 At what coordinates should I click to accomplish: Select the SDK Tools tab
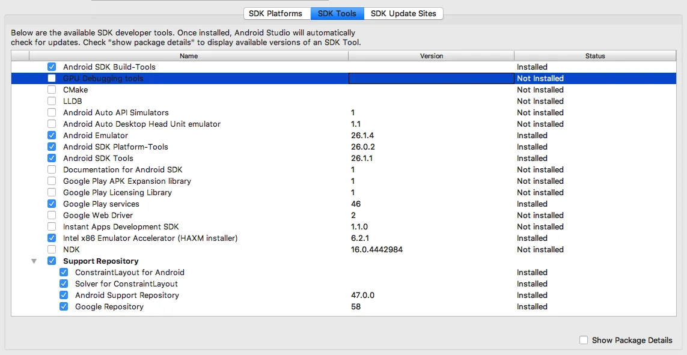(337, 14)
